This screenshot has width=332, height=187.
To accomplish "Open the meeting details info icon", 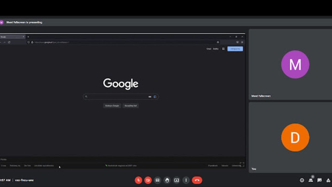I will [x=302, y=180].
